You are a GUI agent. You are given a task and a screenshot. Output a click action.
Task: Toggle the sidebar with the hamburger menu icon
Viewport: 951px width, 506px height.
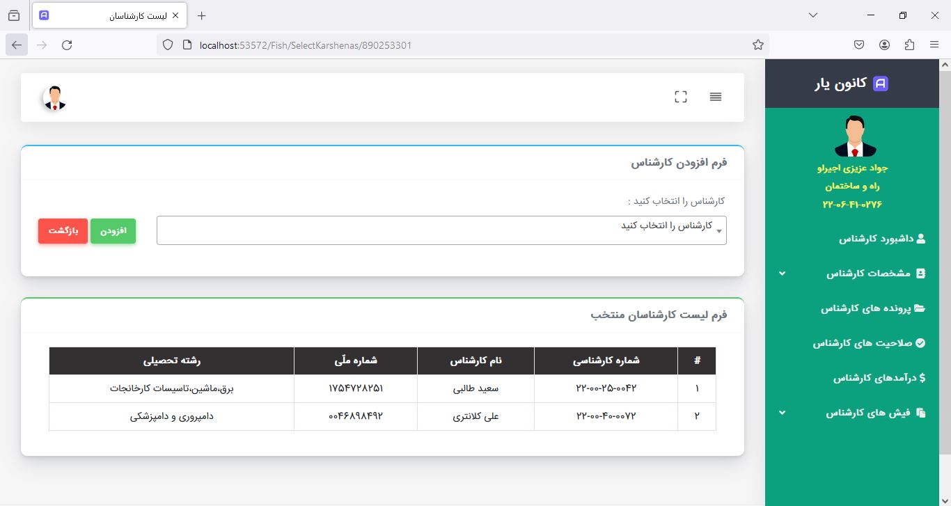tap(716, 97)
